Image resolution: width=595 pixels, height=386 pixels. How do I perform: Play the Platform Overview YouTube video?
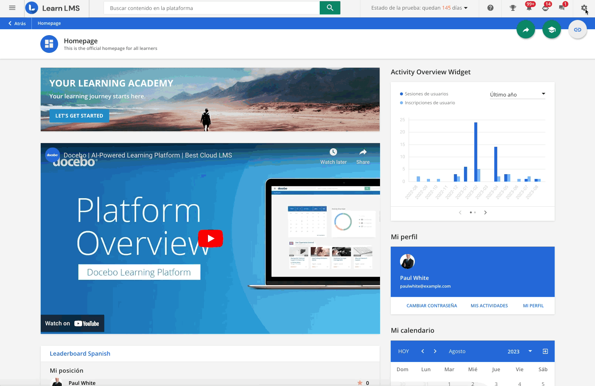click(211, 238)
